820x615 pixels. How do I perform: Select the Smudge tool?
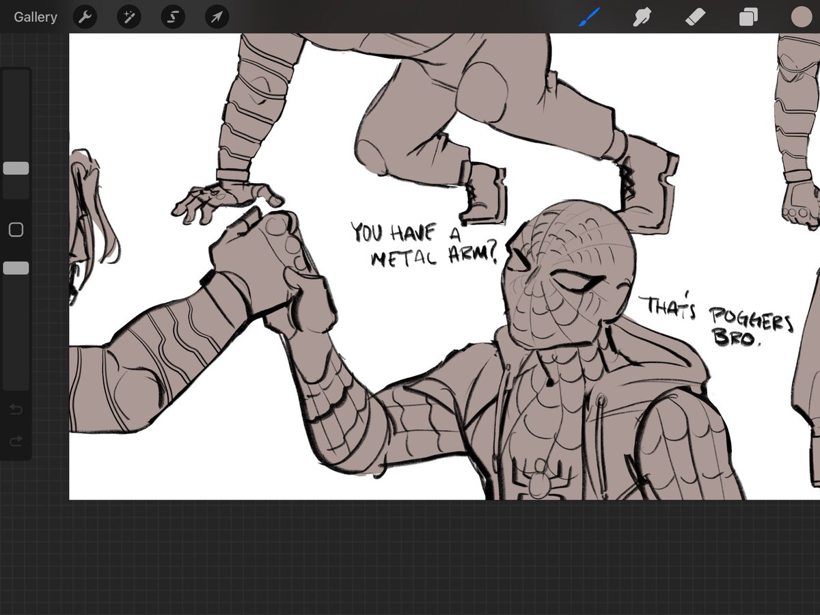[642, 17]
